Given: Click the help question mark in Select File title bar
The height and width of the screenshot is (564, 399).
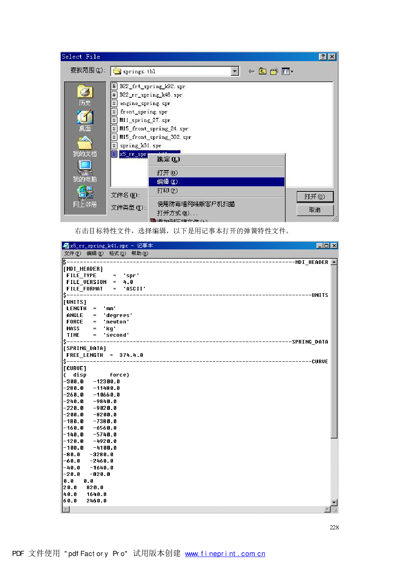Looking at the screenshot, I should click(x=323, y=57).
